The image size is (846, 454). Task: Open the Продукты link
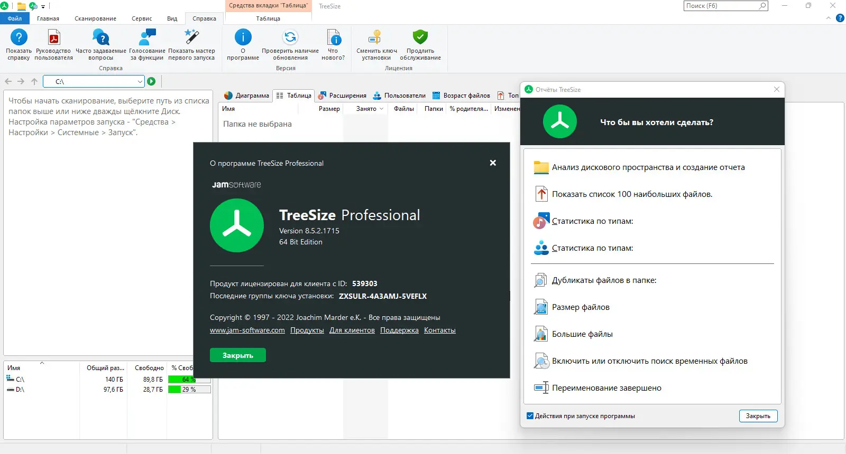(307, 330)
